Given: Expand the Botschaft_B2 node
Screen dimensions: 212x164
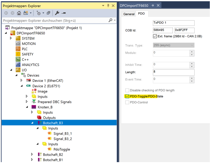Looking at the screenshot, I should click(32, 154).
